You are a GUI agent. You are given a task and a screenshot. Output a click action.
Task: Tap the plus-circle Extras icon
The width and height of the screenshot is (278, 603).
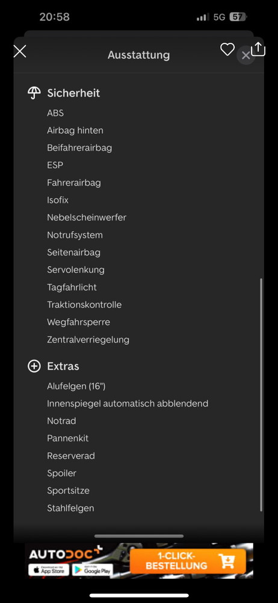click(x=34, y=366)
